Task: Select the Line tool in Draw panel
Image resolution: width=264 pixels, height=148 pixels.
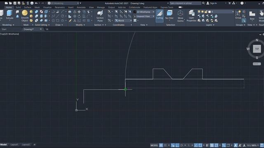Action: 58,16
